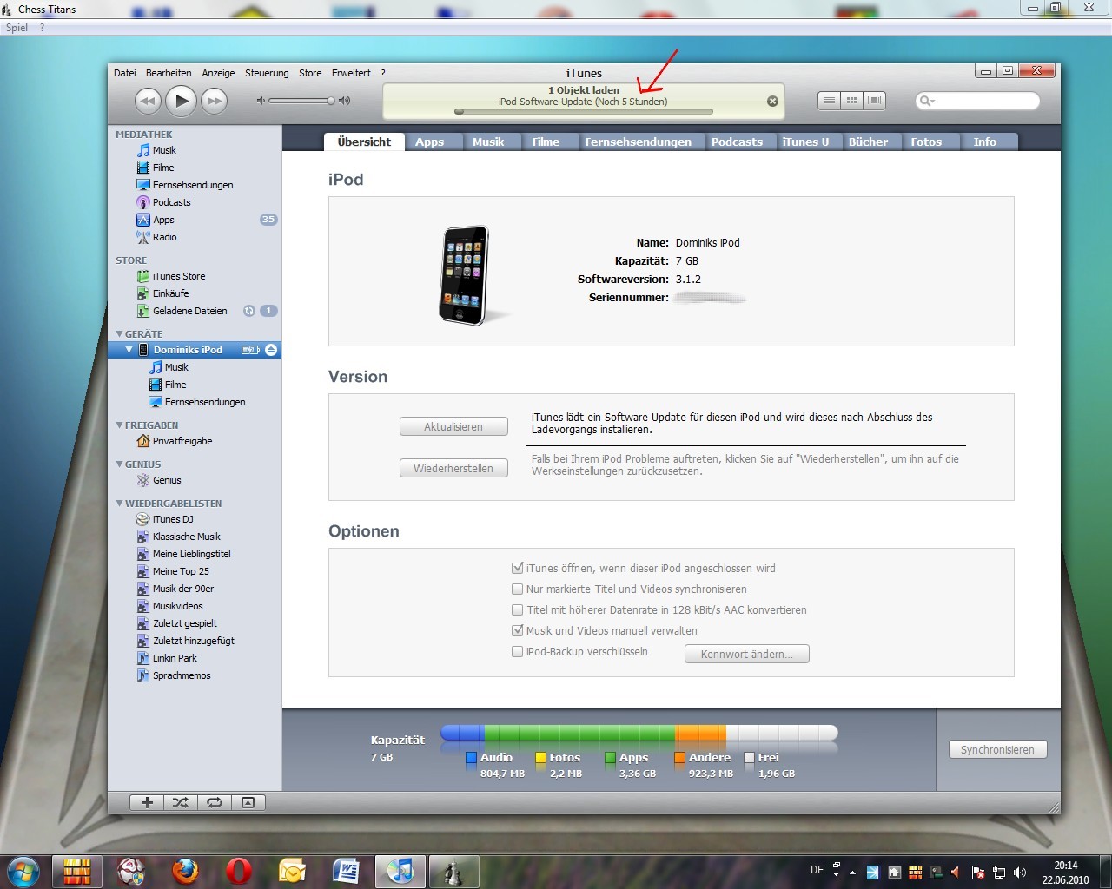
Task: Cancel the iPod software update download
Action: click(772, 101)
